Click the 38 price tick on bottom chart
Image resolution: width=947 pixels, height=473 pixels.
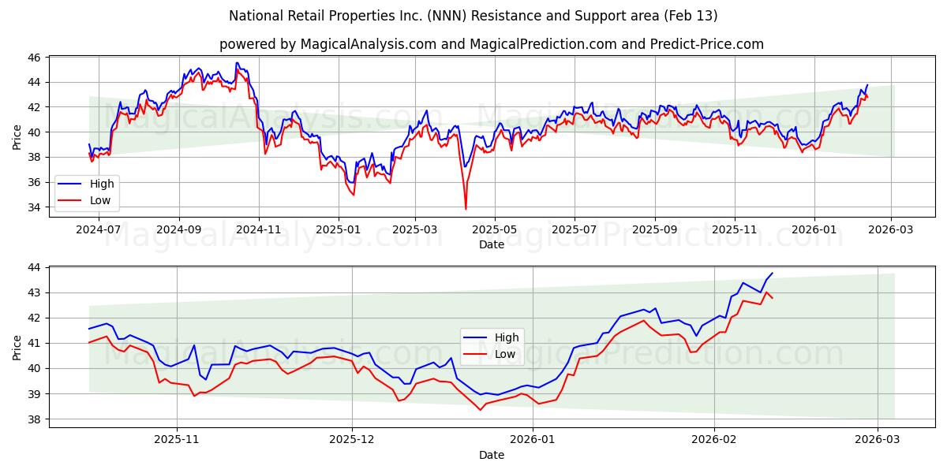(x=35, y=419)
